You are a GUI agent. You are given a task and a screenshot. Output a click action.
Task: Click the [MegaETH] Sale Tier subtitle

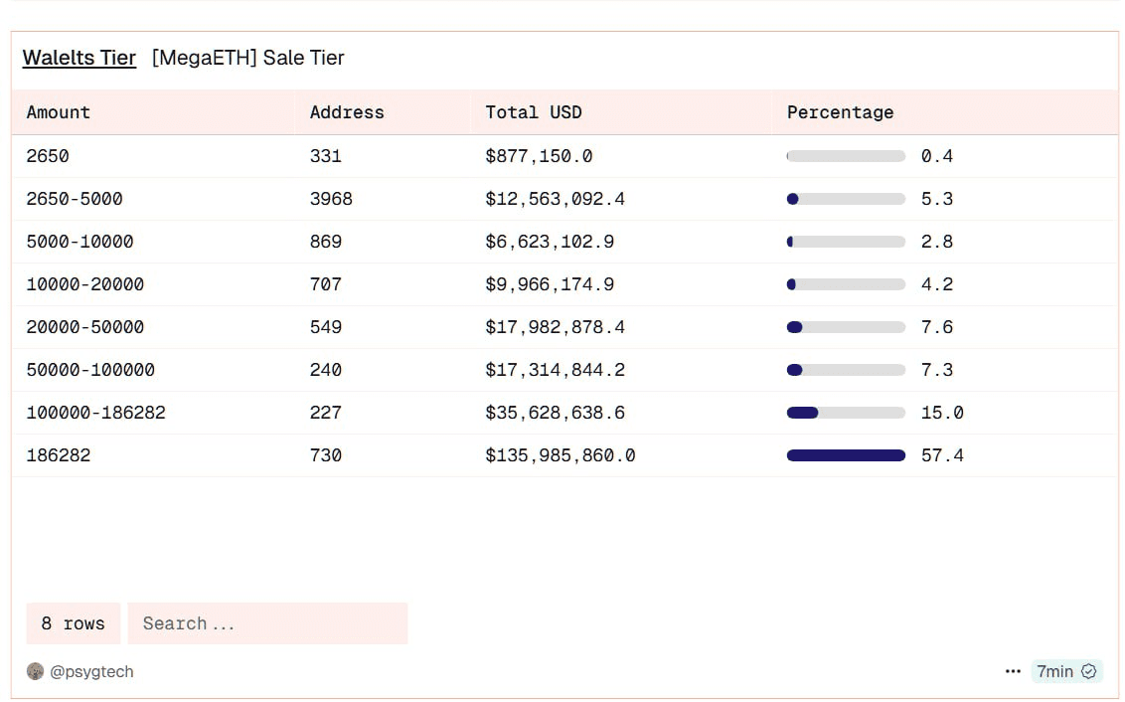coord(248,58)
